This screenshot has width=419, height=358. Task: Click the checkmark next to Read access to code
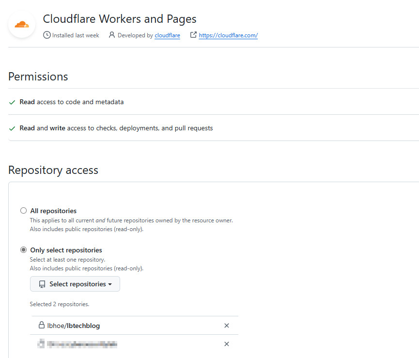(12, 102)
